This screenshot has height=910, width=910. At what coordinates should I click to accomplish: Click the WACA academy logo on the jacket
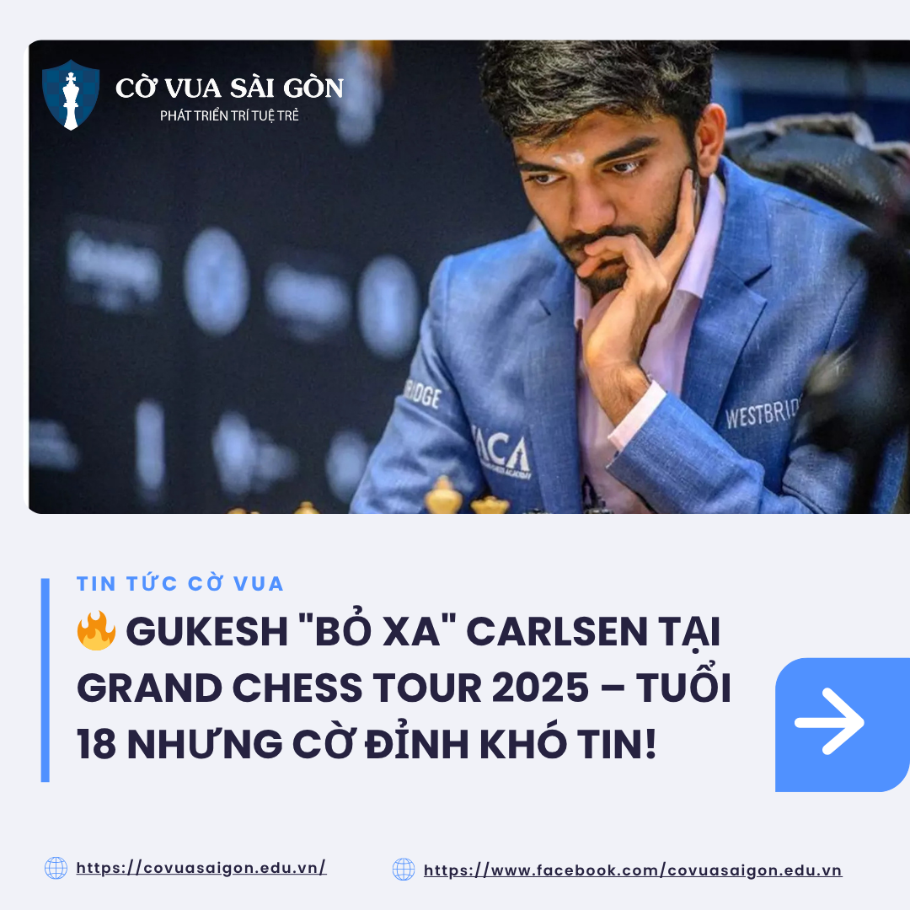501,452
